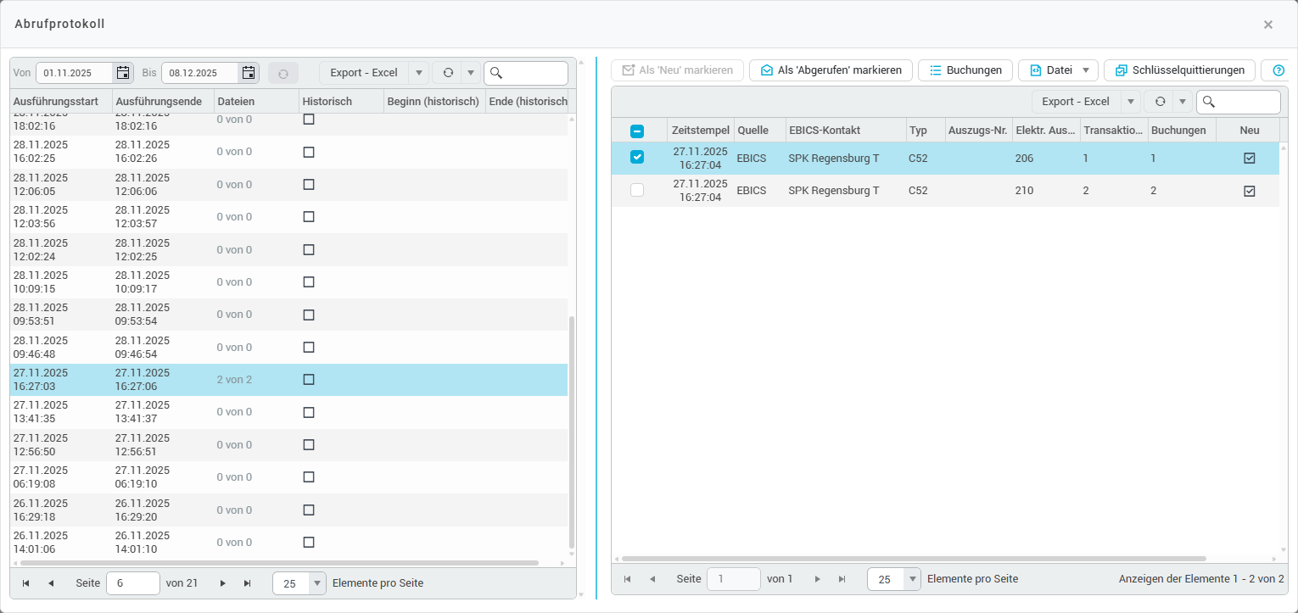Open the Von date calendar picker
This screenshot has width=1298, height=613.
pyautogui.click(x=123, y=73)
